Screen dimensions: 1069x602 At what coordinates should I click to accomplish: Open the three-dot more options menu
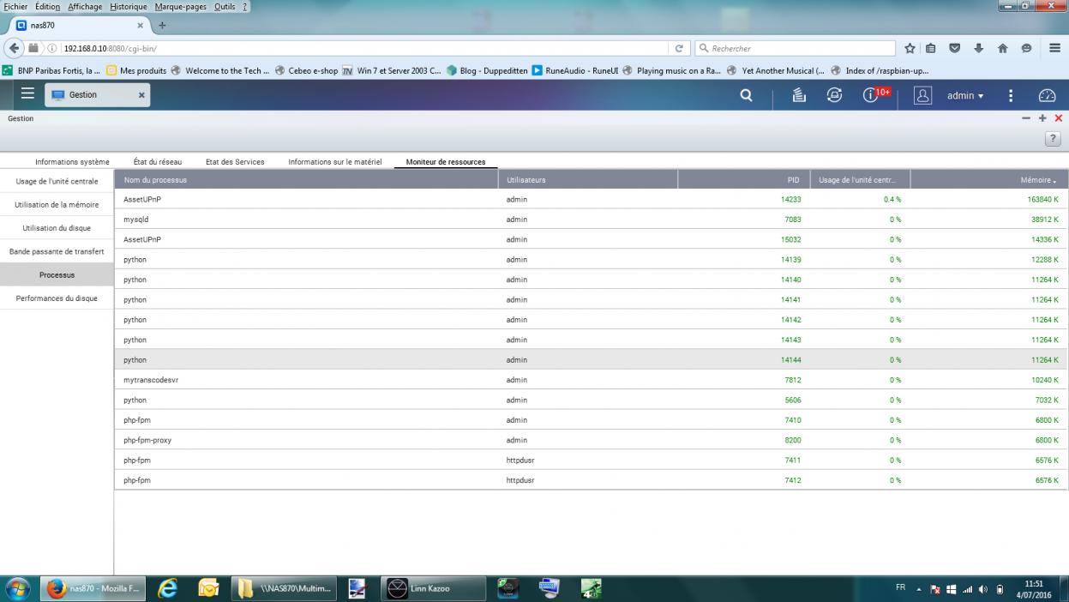click(x=1011, y=96)
